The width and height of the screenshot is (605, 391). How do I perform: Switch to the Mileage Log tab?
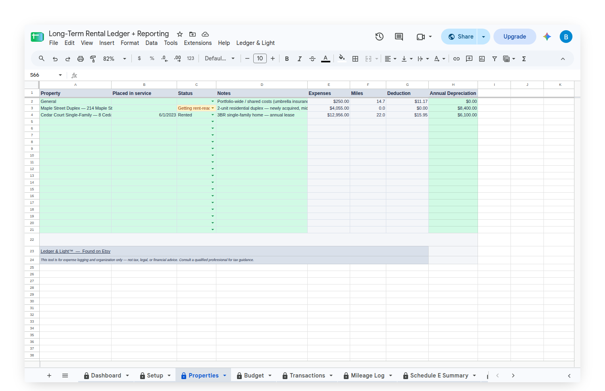pos(368,376)
